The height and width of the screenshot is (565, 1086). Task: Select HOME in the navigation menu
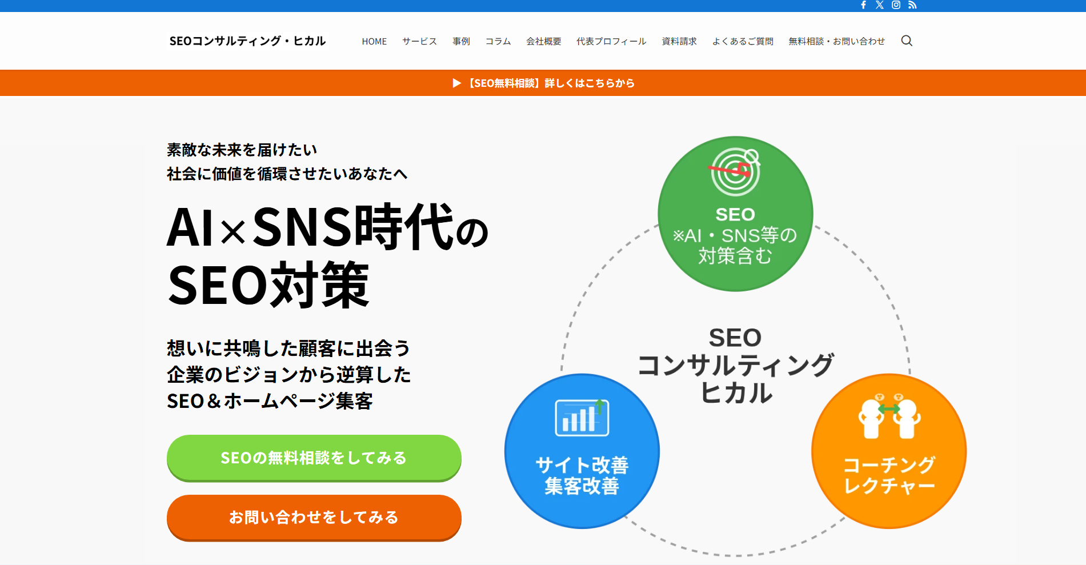pos(374,41)
